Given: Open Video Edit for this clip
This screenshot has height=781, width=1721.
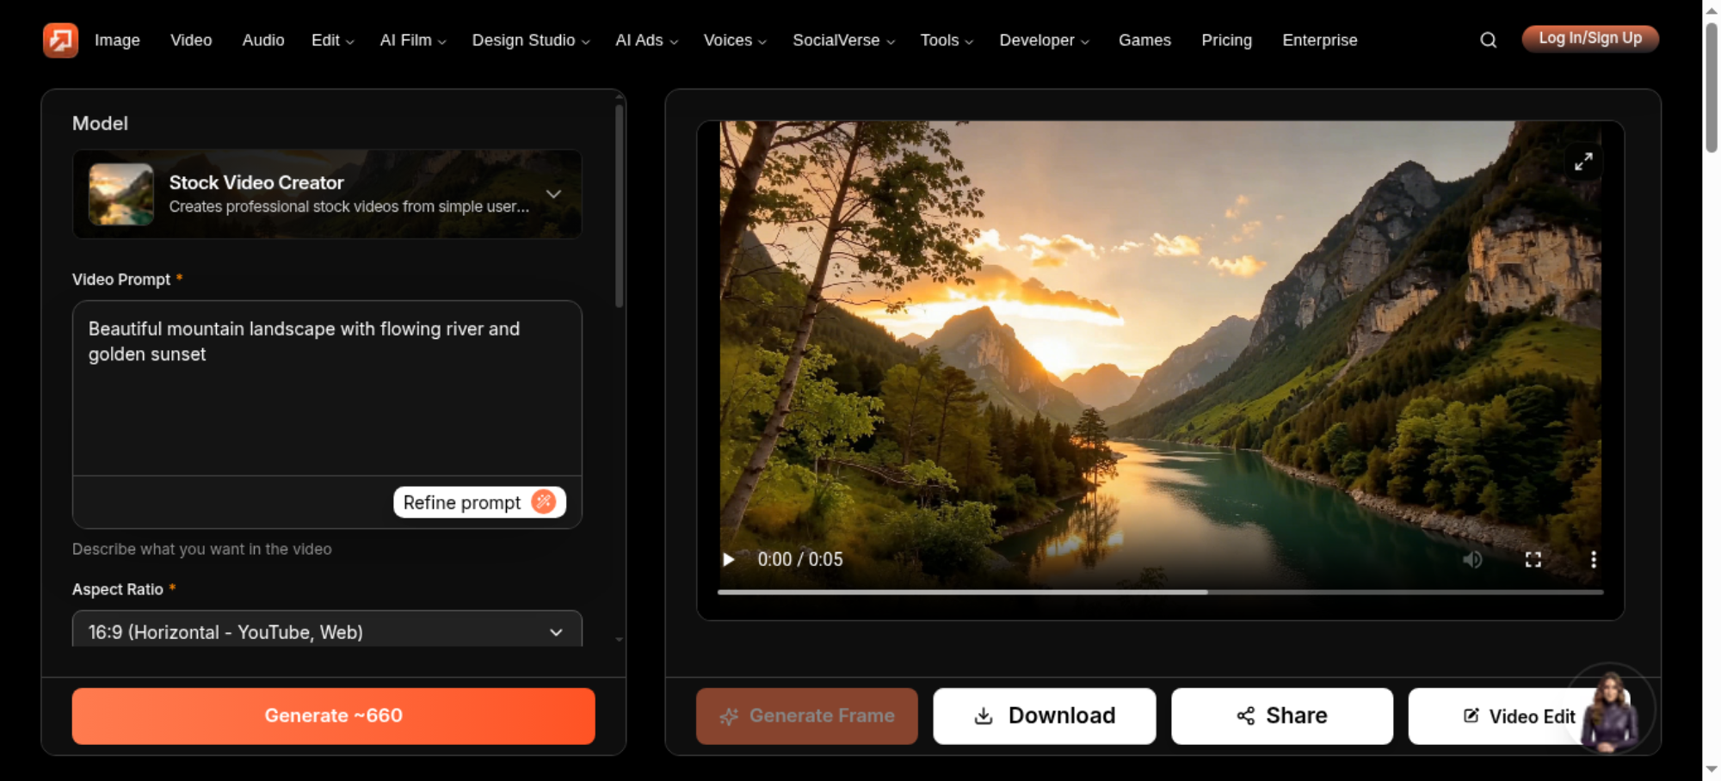Looking at the screenshot, I should coord(1519,716).
